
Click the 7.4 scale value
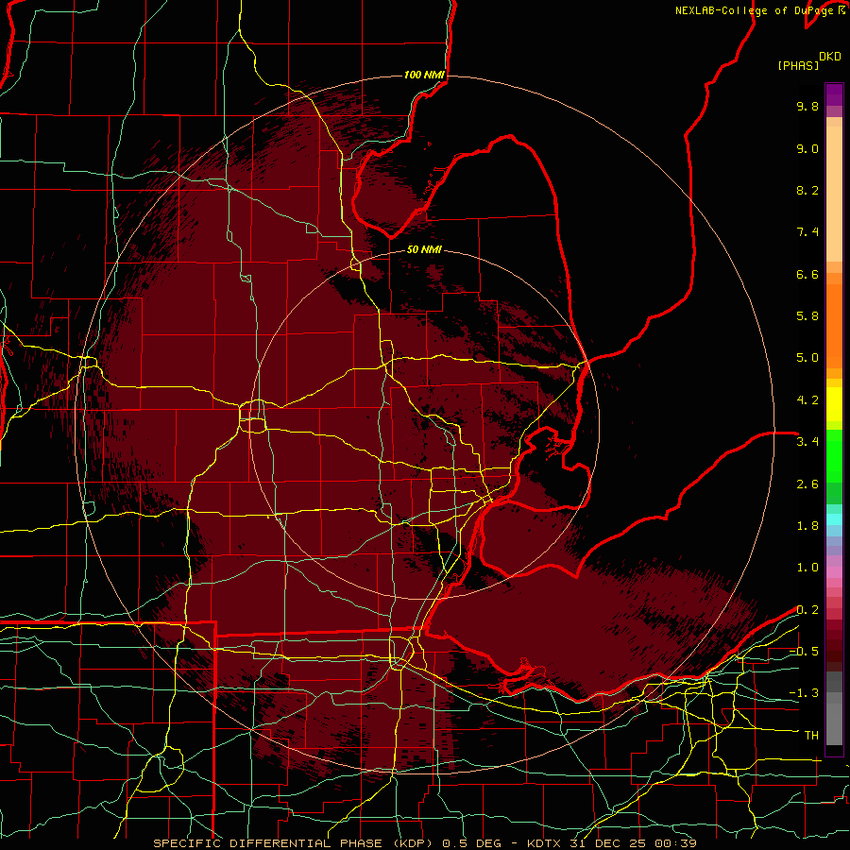[807, 232]
